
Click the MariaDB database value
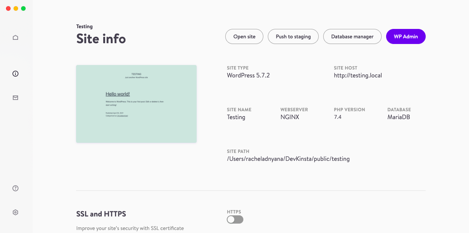pyautogui.click(x=399, y=117)
